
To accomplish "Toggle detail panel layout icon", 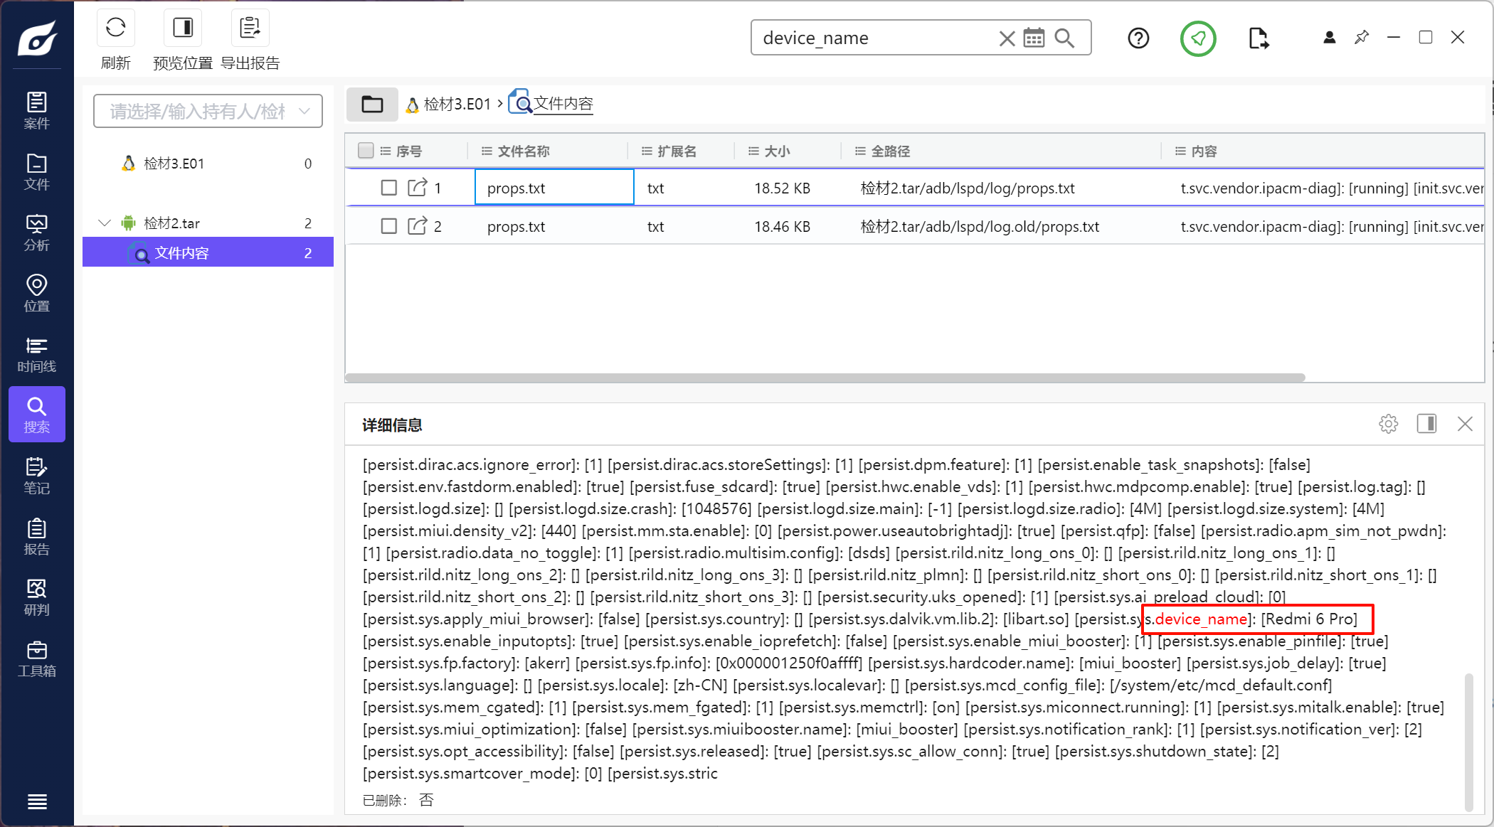I will point(1426,424).
